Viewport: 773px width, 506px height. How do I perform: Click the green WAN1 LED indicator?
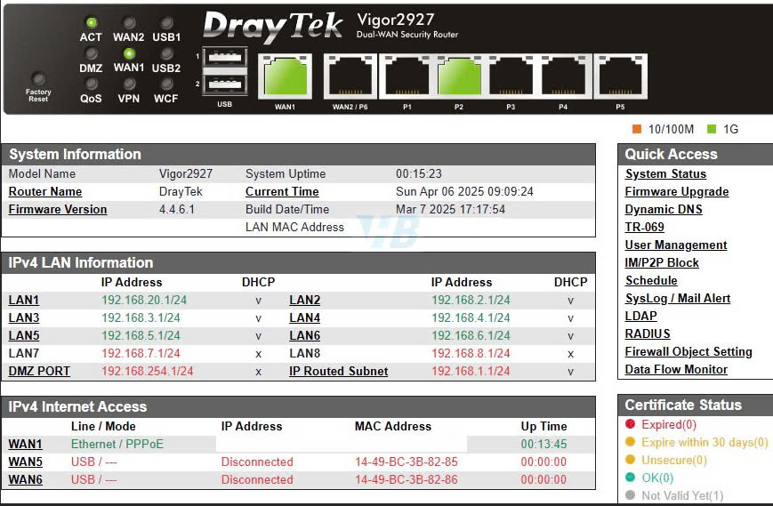click(x=129, y=53)
